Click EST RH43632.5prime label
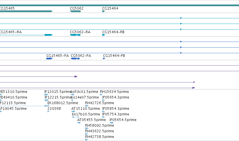 click(x=99, y=131)
